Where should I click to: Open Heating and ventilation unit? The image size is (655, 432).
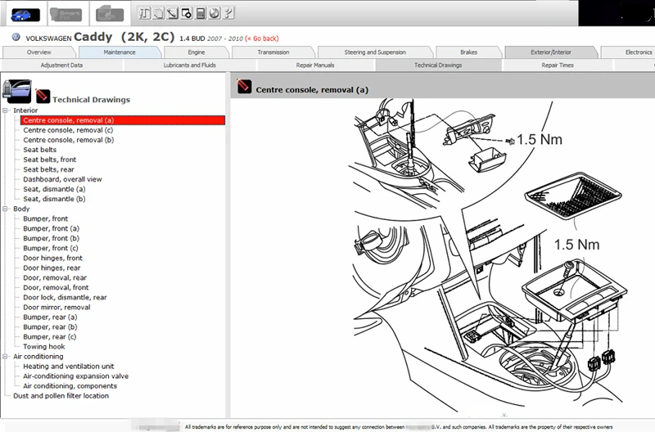(69, 367)
